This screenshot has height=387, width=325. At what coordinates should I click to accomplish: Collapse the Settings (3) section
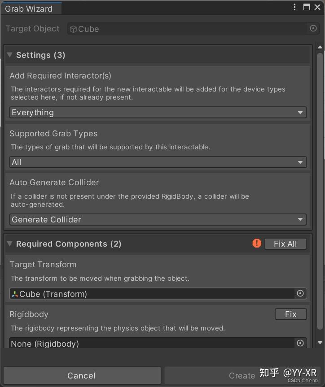[x=9, y=55]
